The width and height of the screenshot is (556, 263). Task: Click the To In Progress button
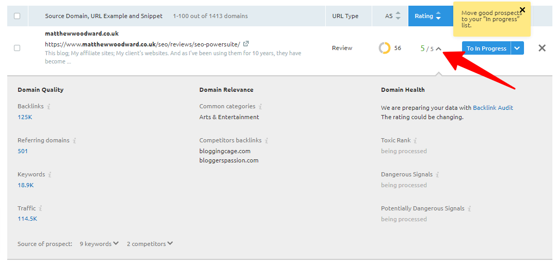click(x=486, y=48)
